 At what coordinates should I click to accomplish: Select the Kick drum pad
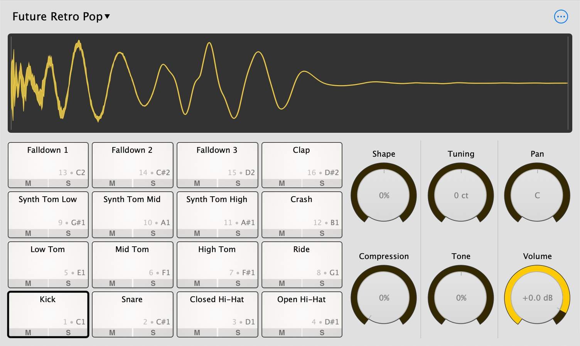point(48,308)
